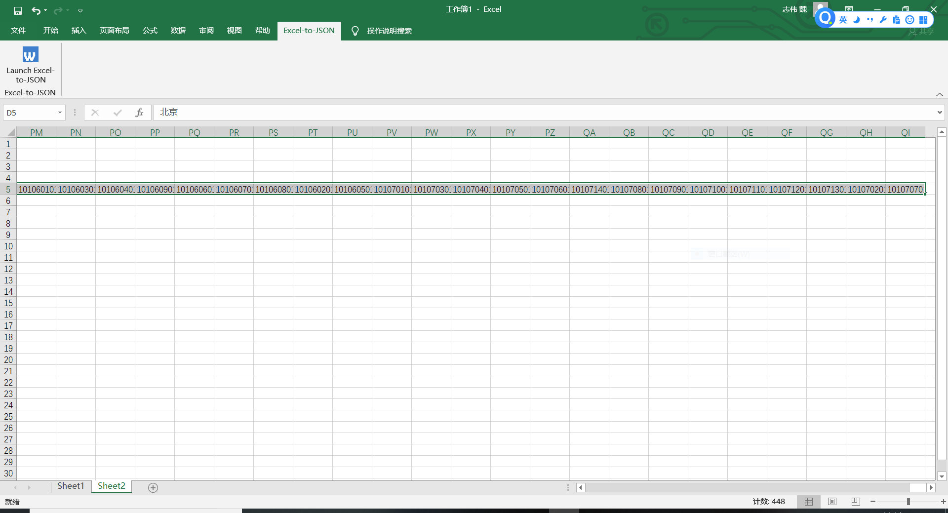
Task: Click the formula bar containing 北京
Action: click(x=543, y=113)
